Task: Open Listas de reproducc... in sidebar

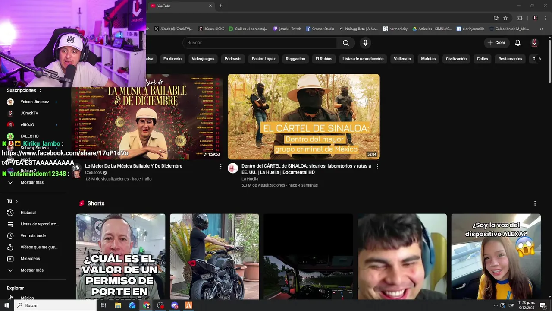Action: (x=33, y=224)
